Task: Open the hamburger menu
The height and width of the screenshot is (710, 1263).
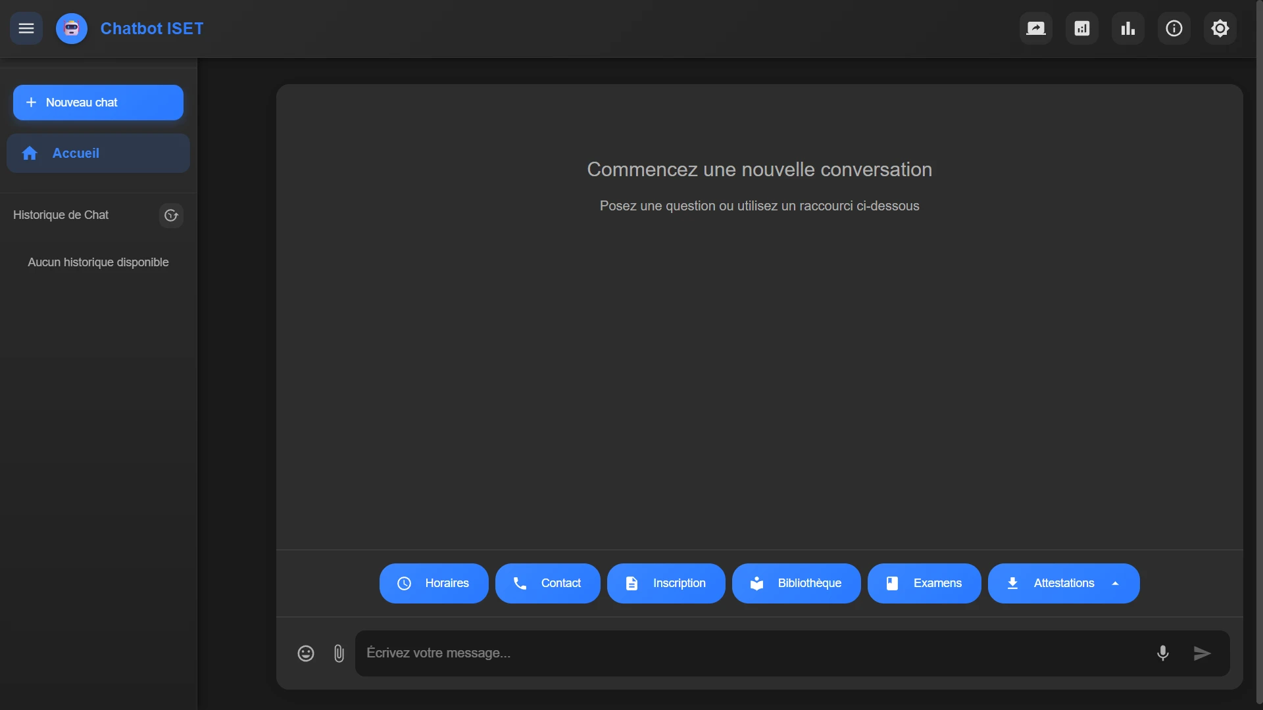Action: point(26,28)
